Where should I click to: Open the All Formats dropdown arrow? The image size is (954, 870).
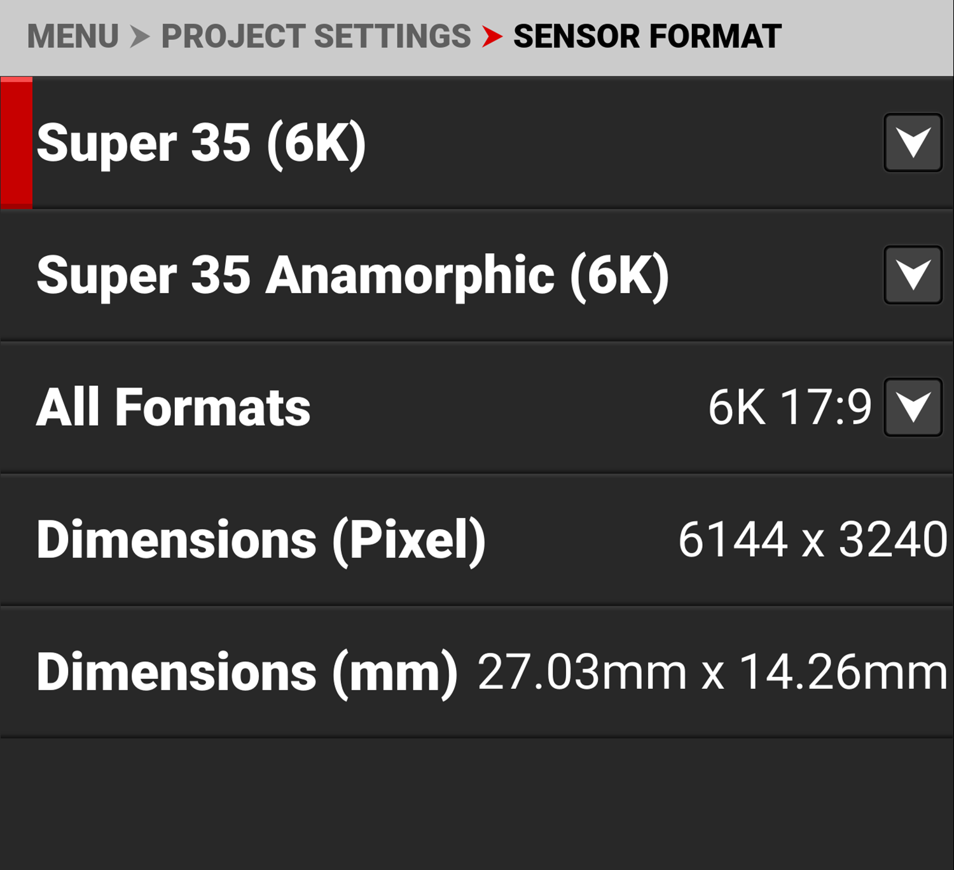[x=913, y=407]
